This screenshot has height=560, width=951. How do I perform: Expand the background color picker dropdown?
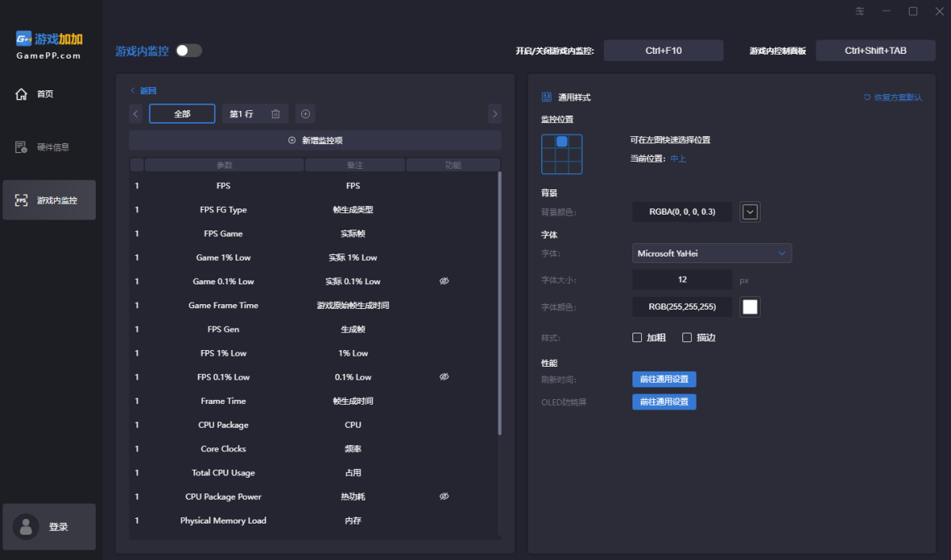pyautogui.click(x=750, y=211)
